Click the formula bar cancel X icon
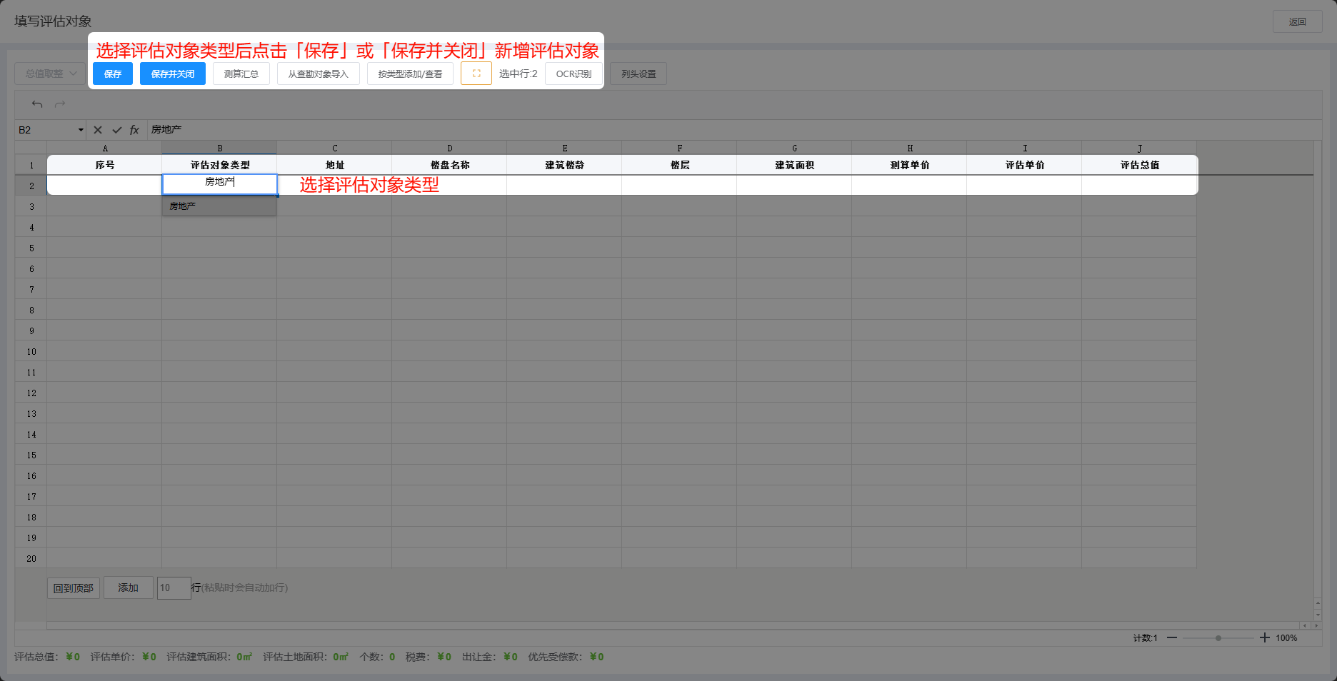The height and width of the screenshot is (681, 1337). (98, 130)
